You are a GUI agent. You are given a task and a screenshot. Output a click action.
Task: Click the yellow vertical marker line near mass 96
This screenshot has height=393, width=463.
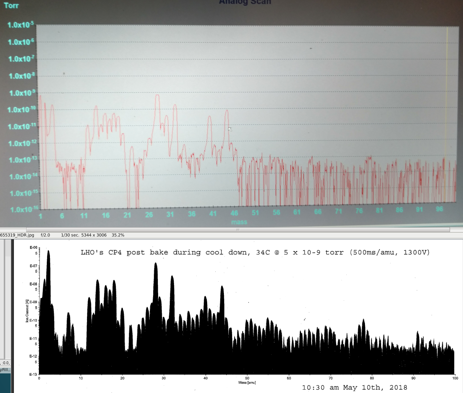click(x=447, y=114)
